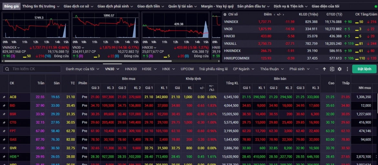Viewport: 378px width, 165px height.
Task: Toggle pin for ACB stock row
Action: [4, 97]
